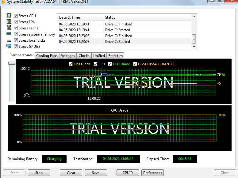Viewport: 238px width, 178px height.
Task: Click the Test Started value 04.06.2020 13:08:22
Action: (x=118, y=159)
